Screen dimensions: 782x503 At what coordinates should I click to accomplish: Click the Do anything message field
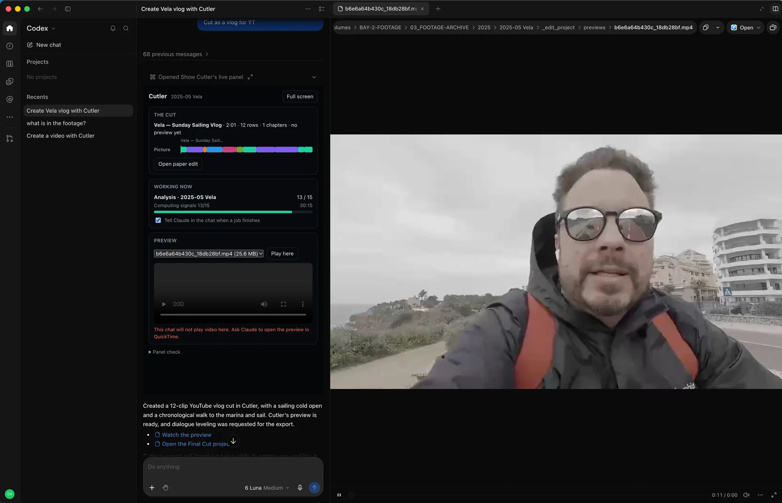pos(233,467)
